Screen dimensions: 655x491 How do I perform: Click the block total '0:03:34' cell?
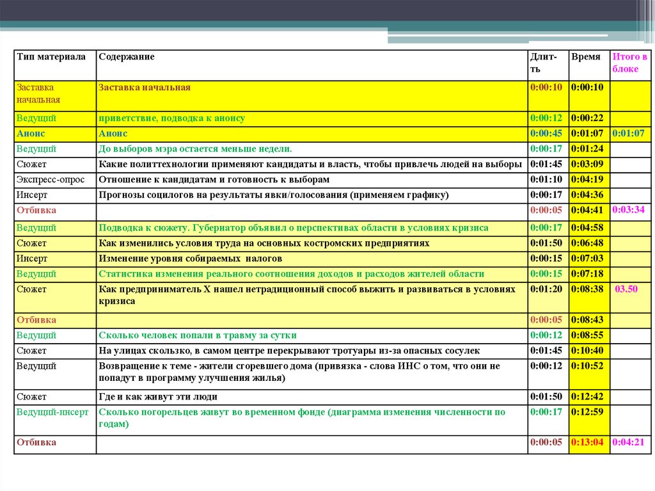pyautogui.click(x=628, y=210)
